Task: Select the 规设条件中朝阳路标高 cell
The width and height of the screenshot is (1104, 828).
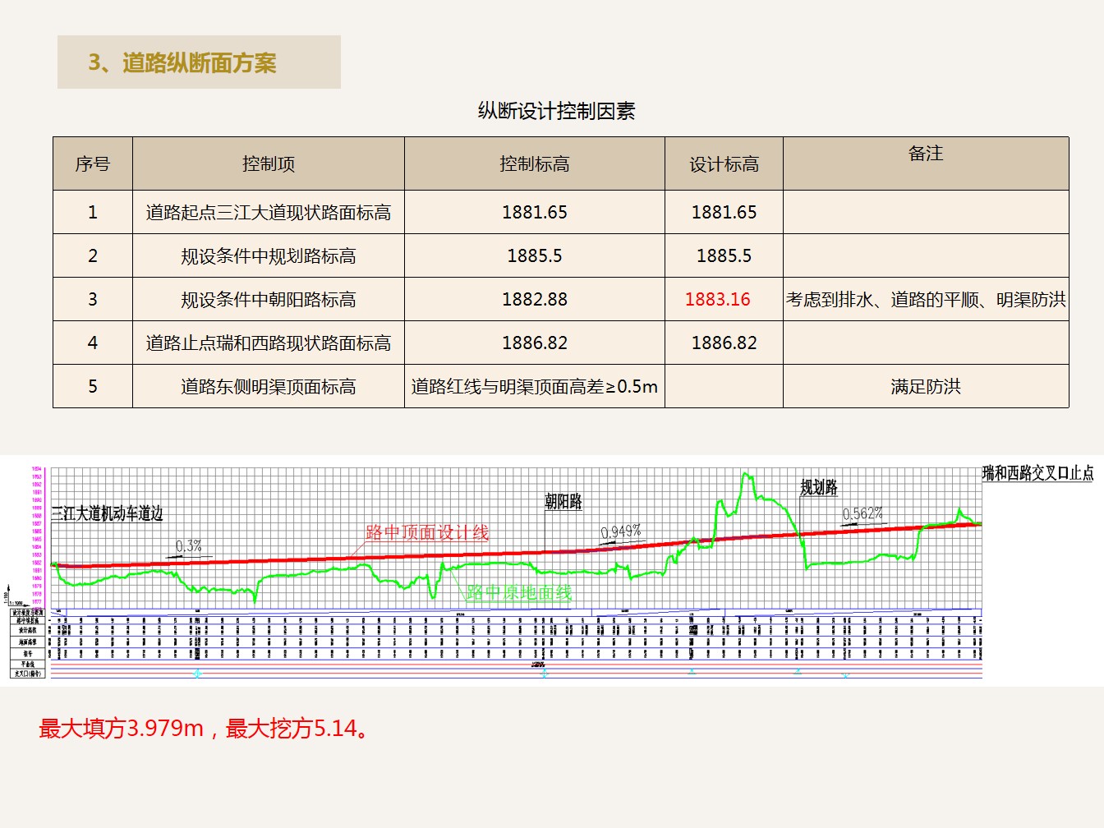Action: tap(268, 300)
